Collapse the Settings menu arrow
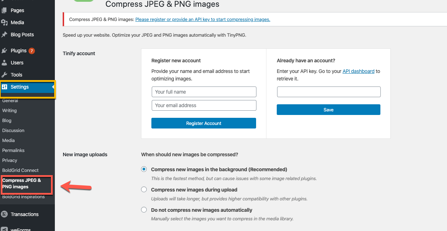Screen dimensions: 447x231 [53, 87]
